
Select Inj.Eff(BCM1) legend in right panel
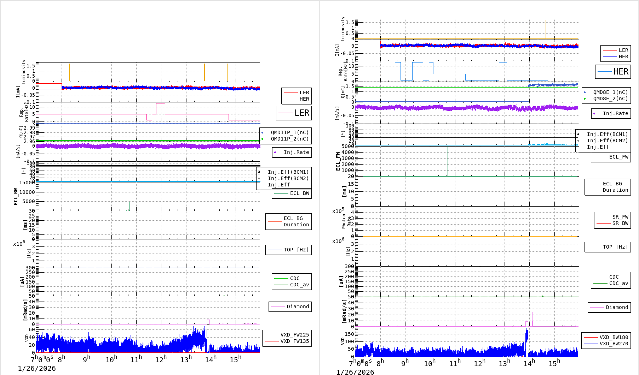(607, 134)
